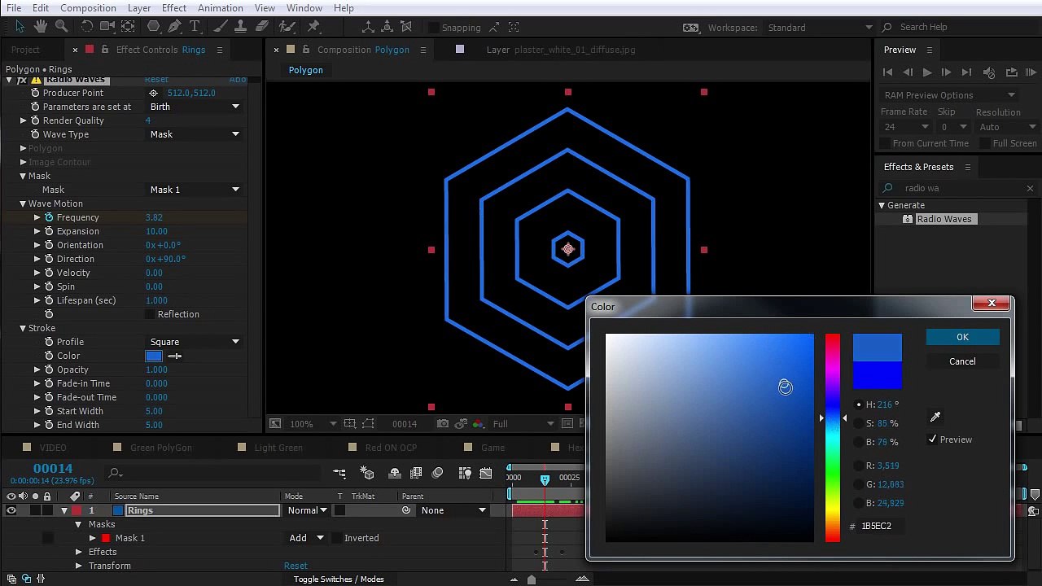Enable the Snapping checkbox
The image size is (1042, 586).
click(x=434, y=28)
